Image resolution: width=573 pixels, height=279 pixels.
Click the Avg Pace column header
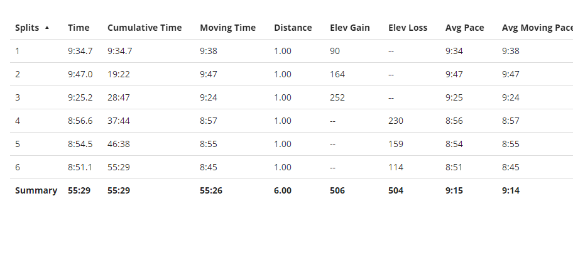point(464,28)
